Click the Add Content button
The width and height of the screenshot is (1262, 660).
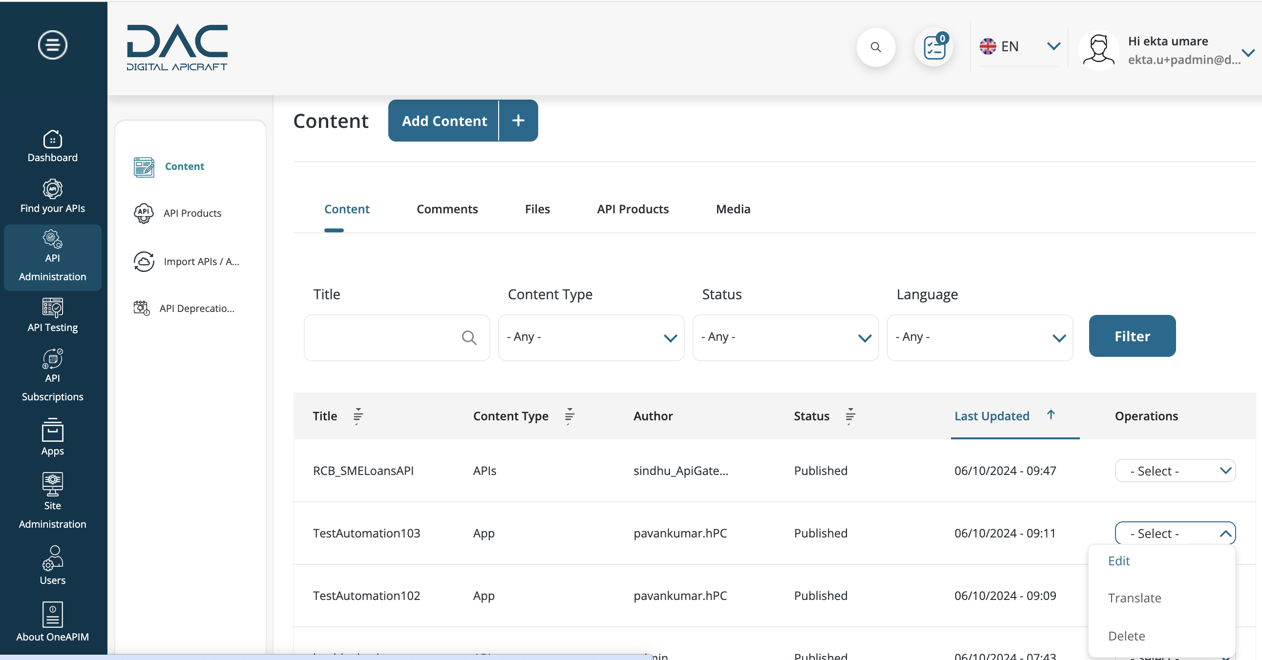click(x=444, y=121)
